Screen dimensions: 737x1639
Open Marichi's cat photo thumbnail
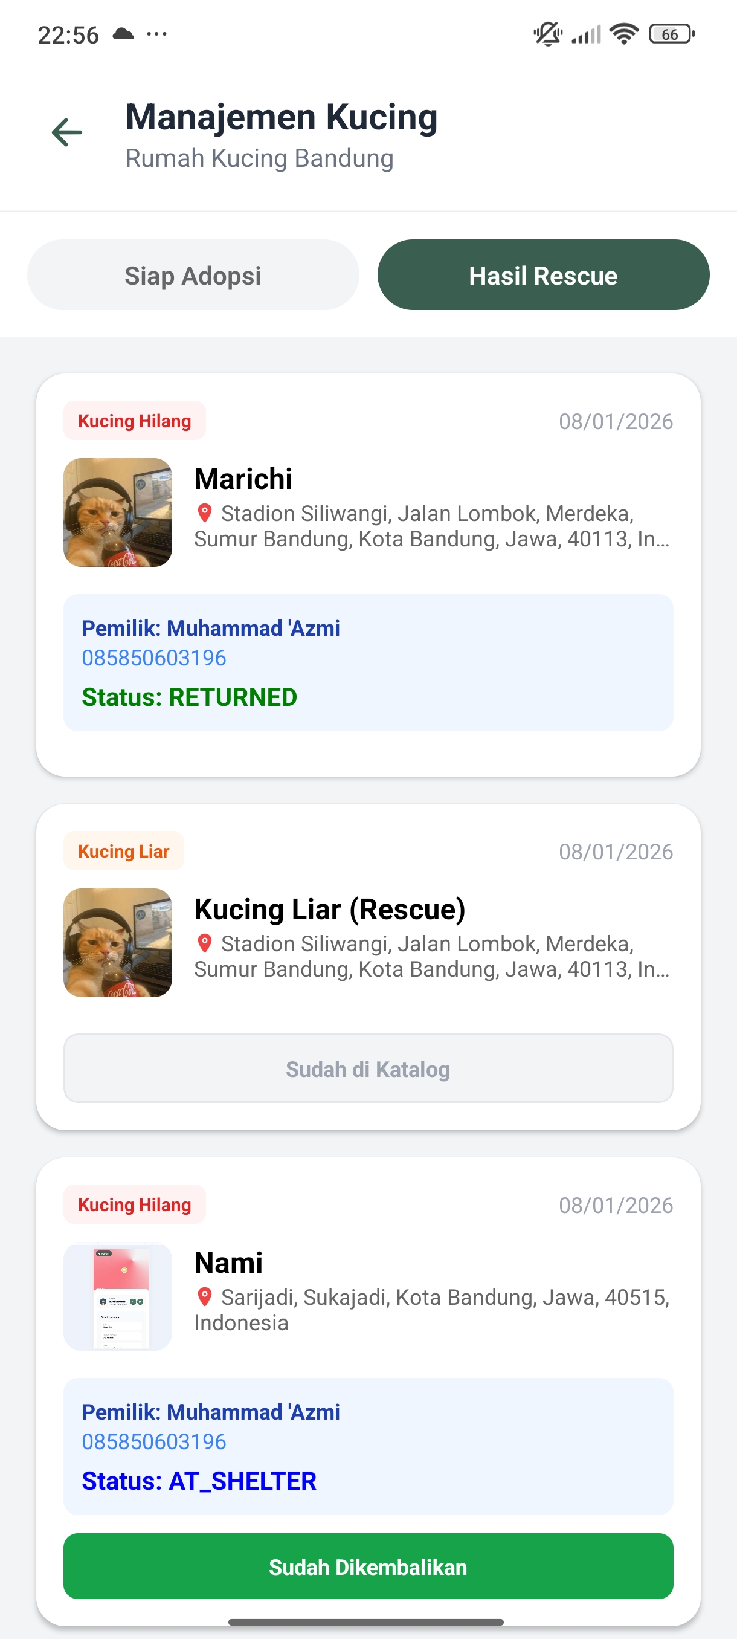point(118,512)
